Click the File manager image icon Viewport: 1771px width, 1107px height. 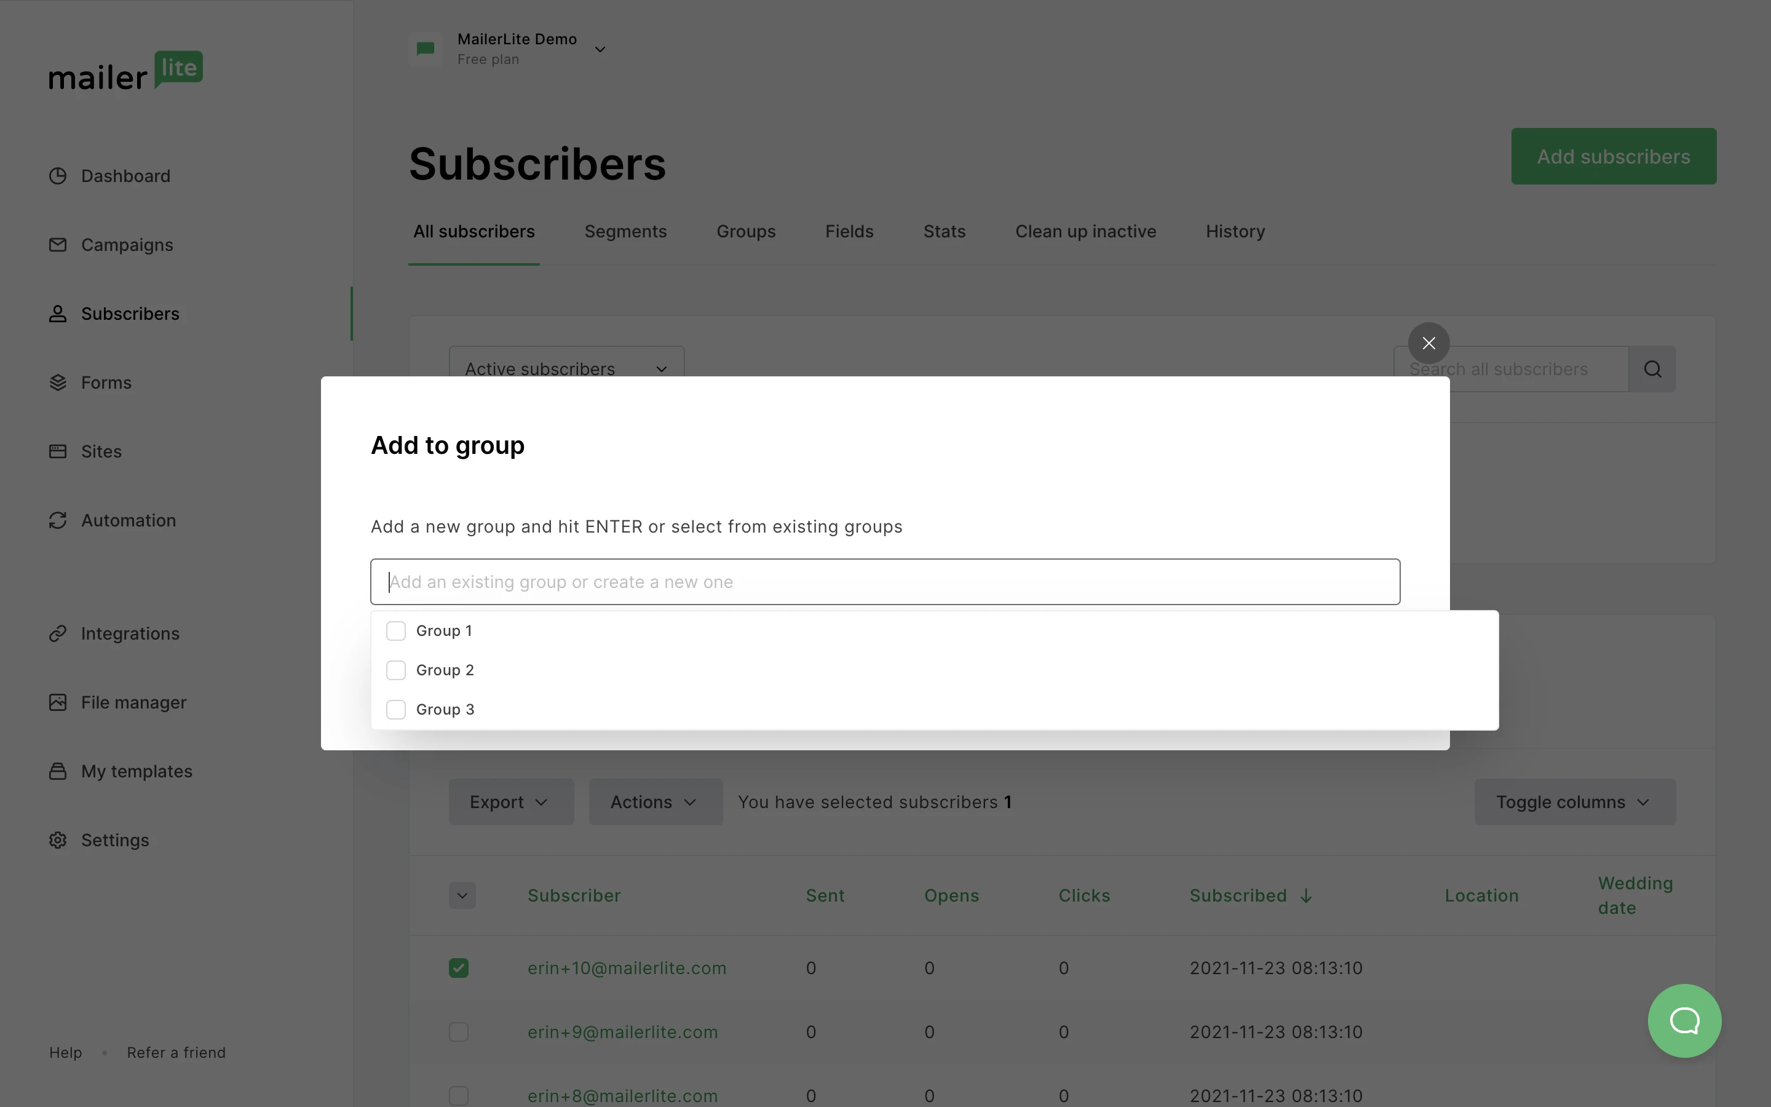click(58, 702)
